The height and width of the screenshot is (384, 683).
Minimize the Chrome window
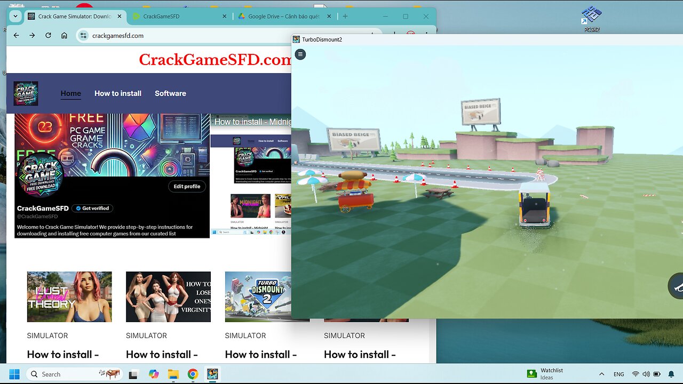click(x=385, y=17)
